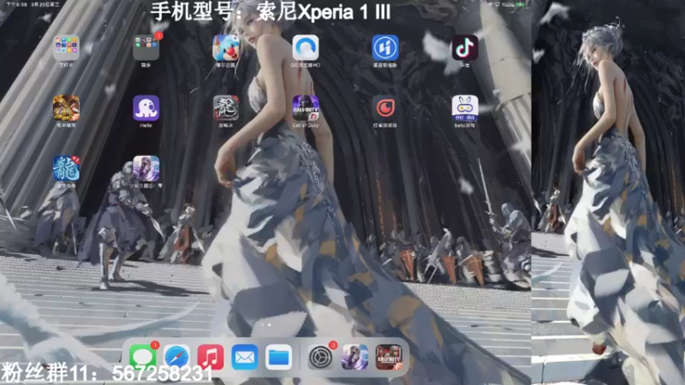Open QQ Browser HD app
Screen dimensions: 685x385
[306, 47]
